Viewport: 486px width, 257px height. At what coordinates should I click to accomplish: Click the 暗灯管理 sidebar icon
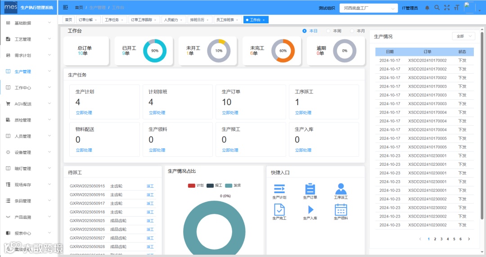(8, 168)
